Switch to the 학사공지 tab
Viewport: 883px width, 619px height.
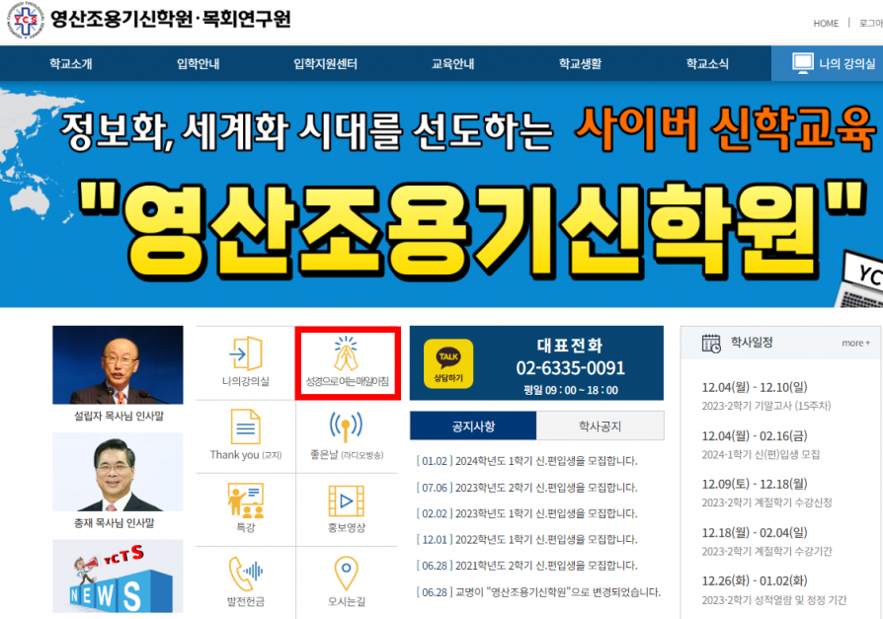[x=601, y=426]
